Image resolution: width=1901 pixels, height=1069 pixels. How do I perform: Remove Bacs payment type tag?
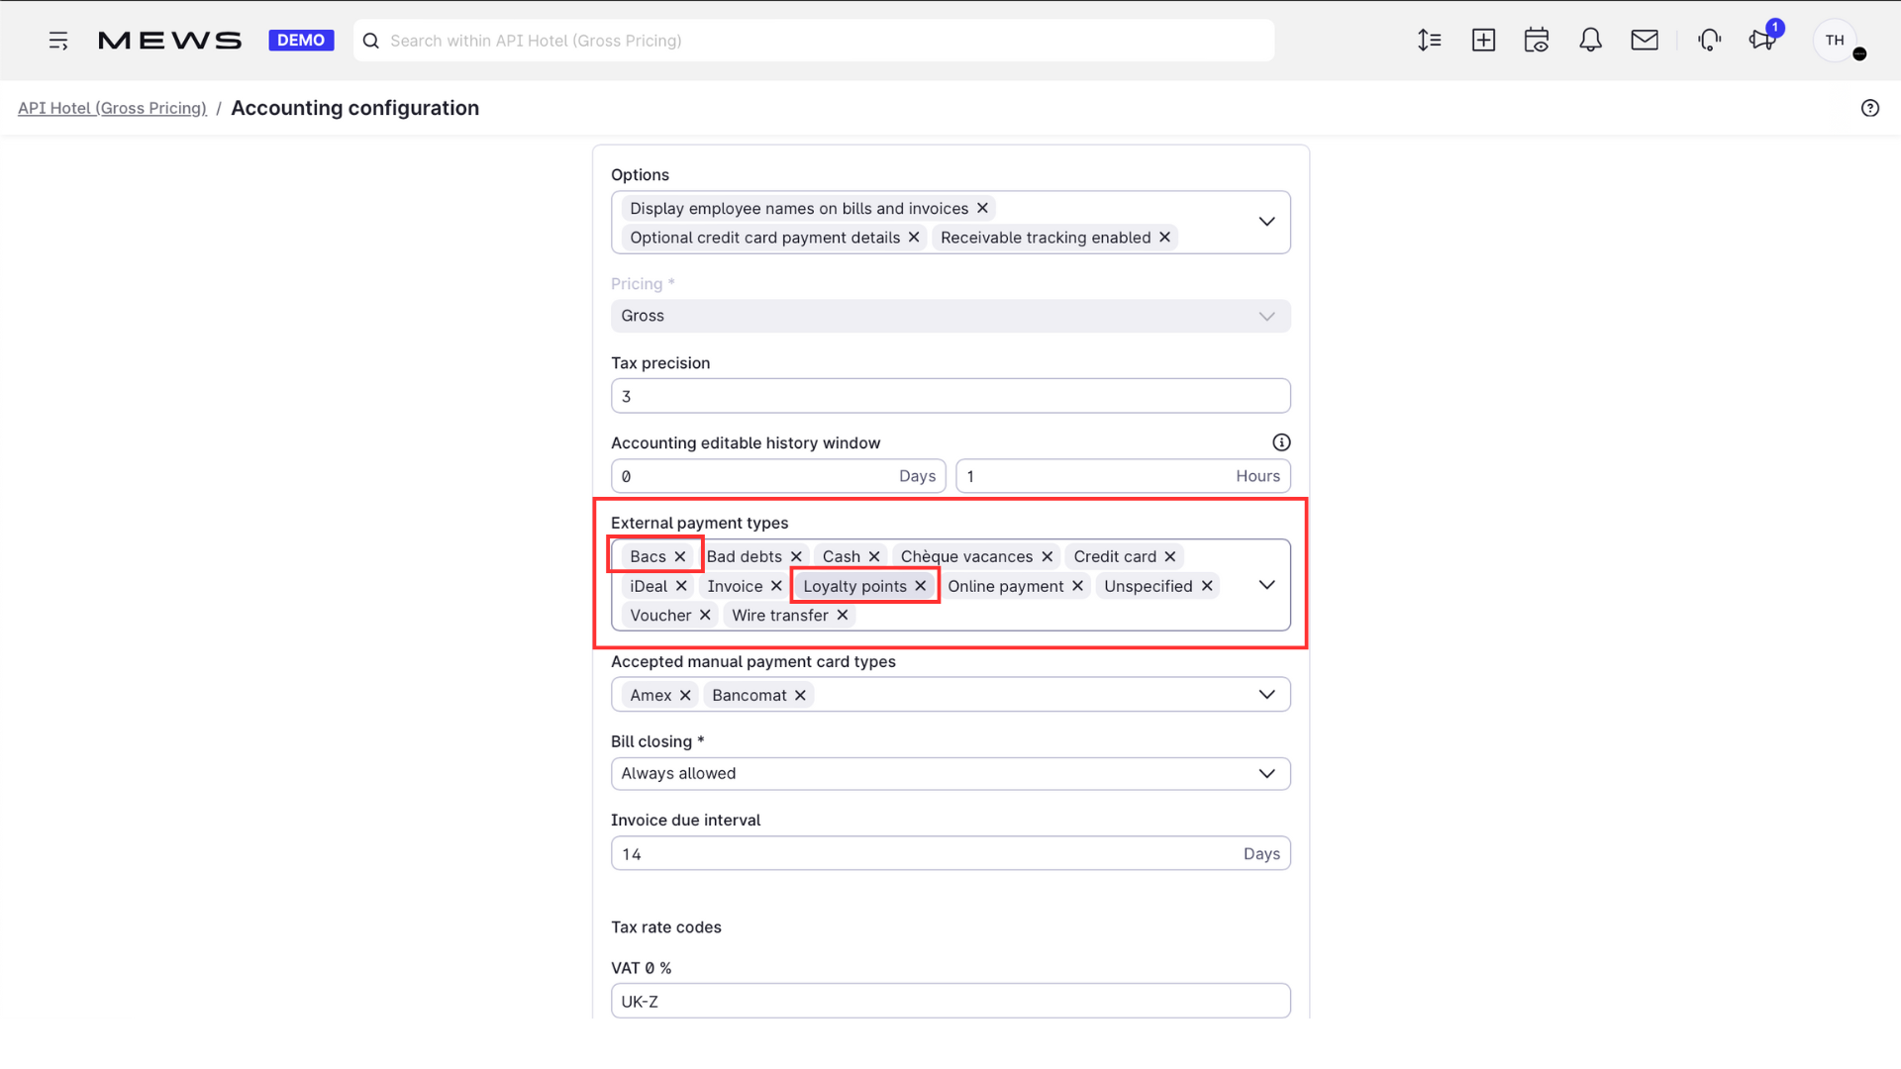(680, 556)
